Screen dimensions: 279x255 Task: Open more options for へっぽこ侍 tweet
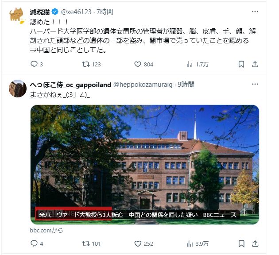255,84
